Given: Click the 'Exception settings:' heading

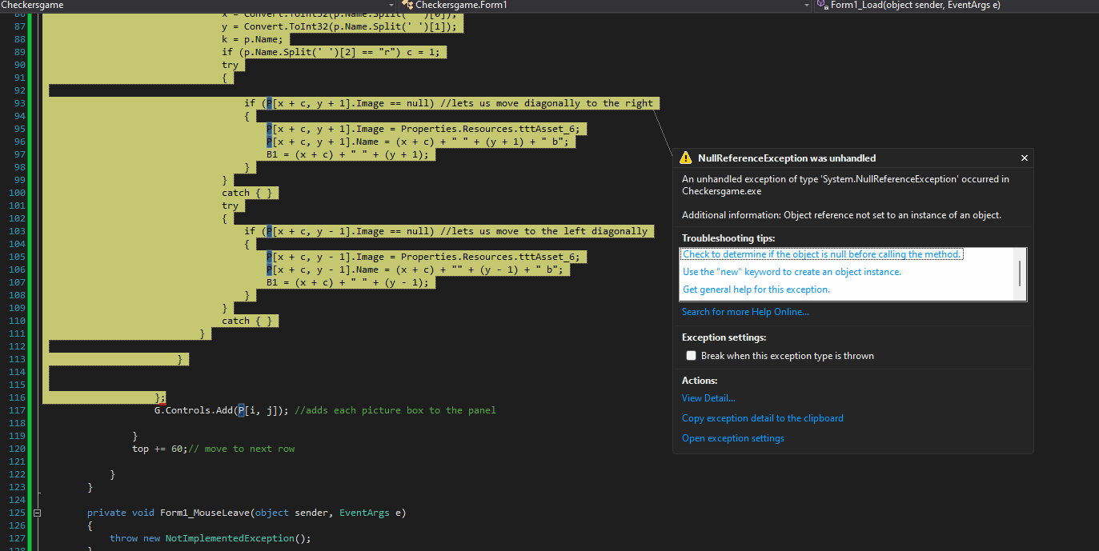Looking at the screenshot, I should [724, 337].
